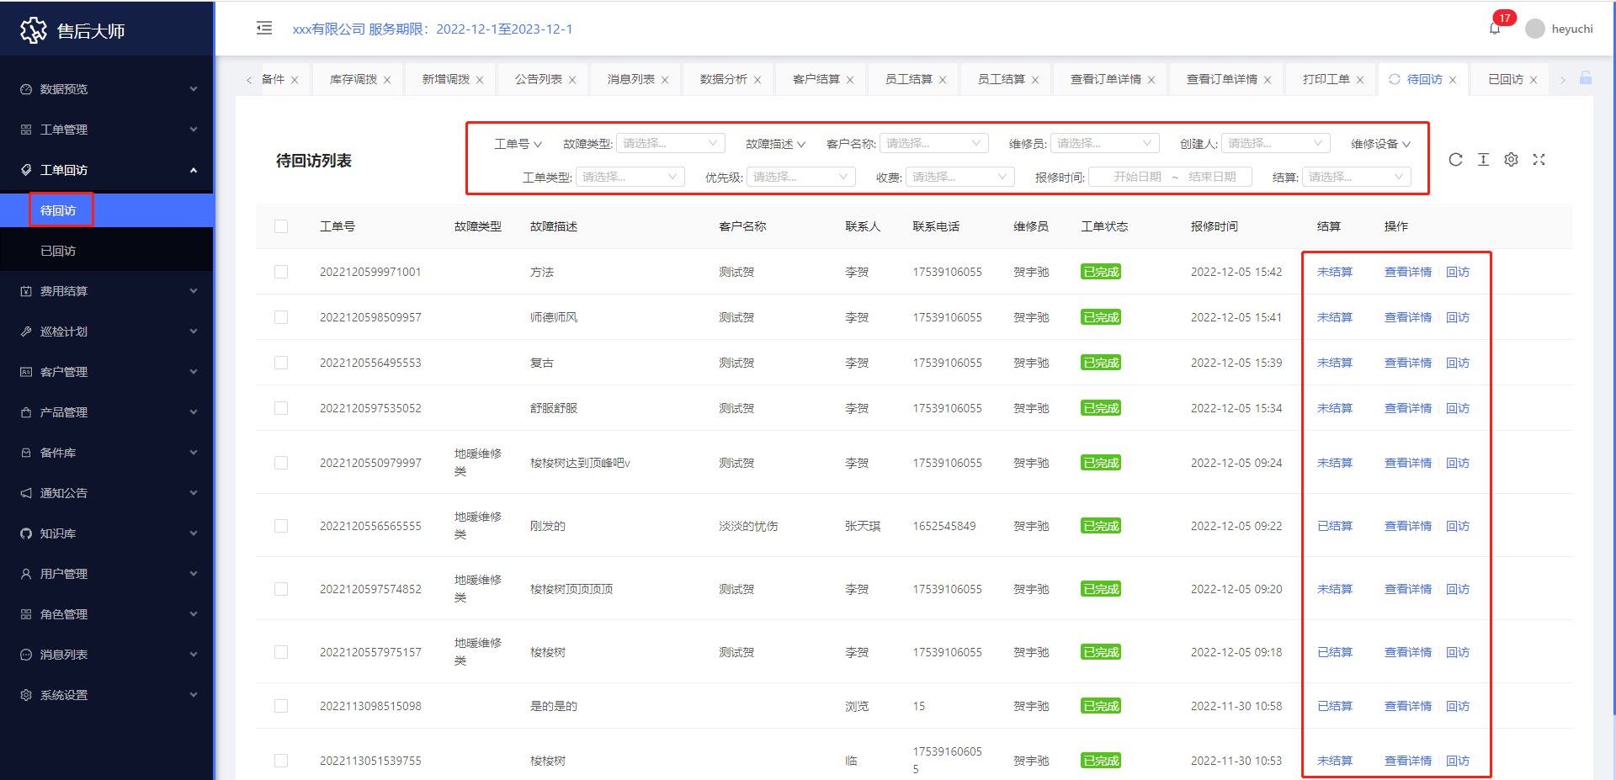The width and height of the screenshot is (1616, 780).
Task: Click the 开始日期 date field
Action: click(x=1136, y=177)
